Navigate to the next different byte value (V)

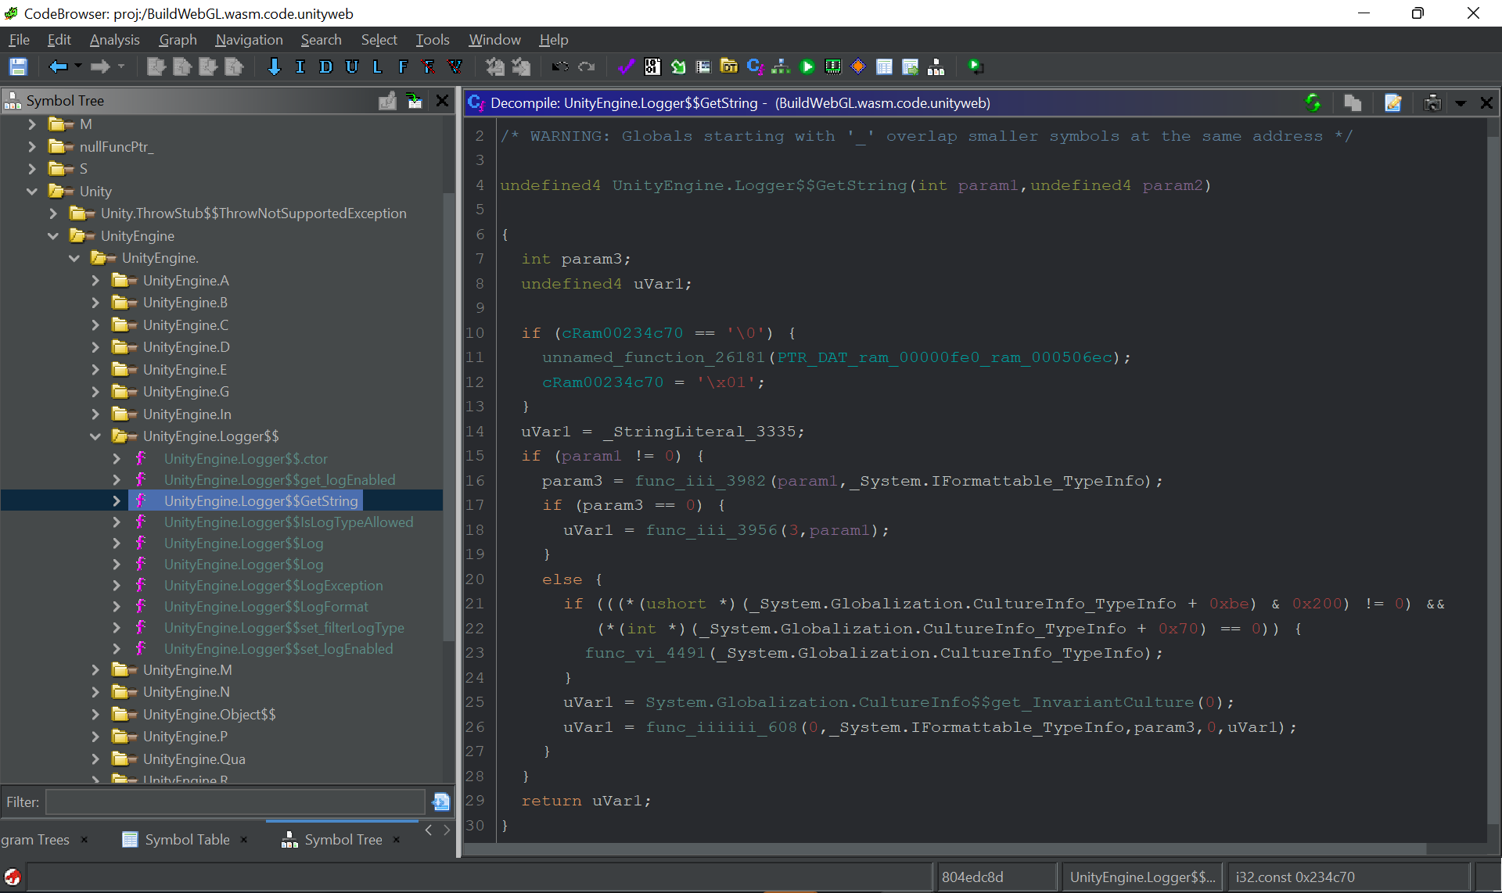(455, 67)
